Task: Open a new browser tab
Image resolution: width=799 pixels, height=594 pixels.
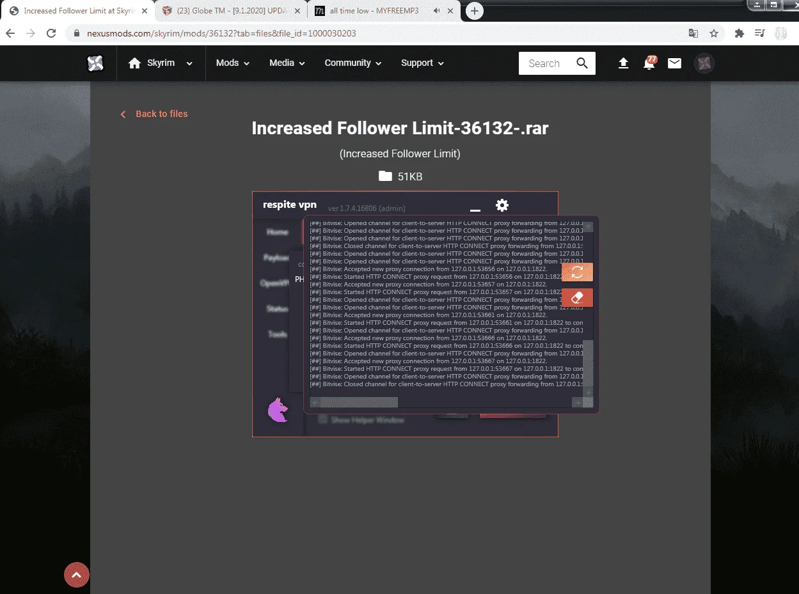Action: tap(474, 11)
